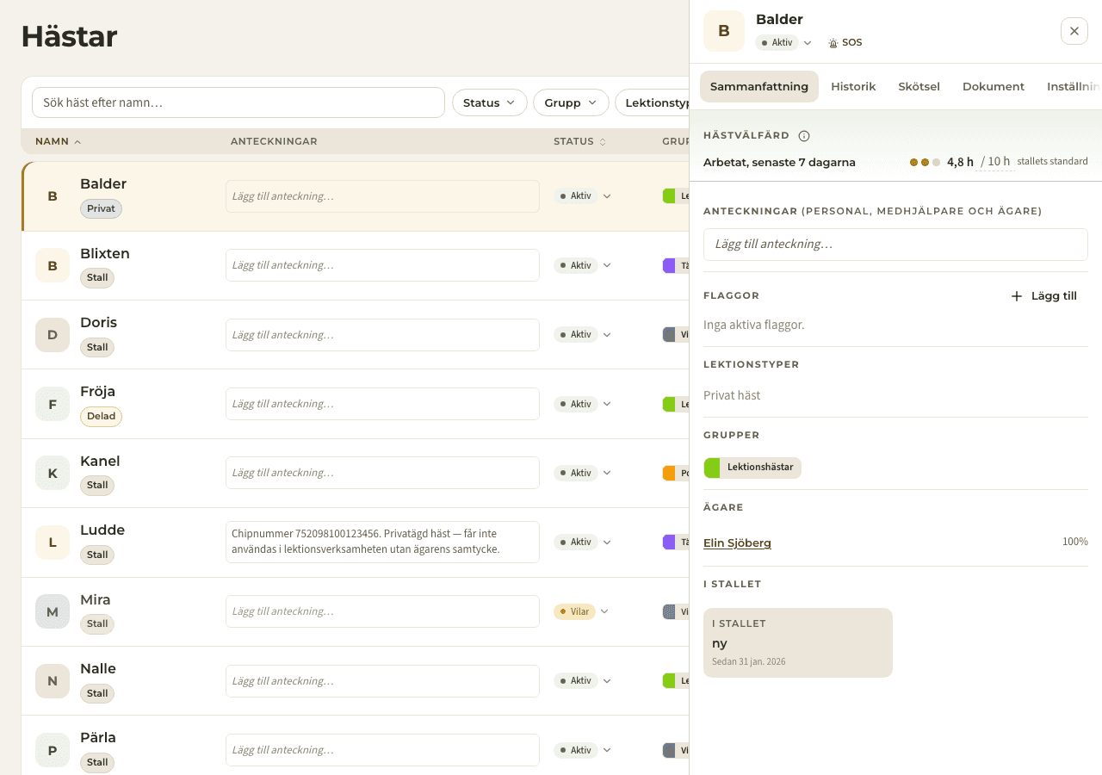Open the Dokument tab
This screenshot has width=1102, height=775.
point(994,86)
